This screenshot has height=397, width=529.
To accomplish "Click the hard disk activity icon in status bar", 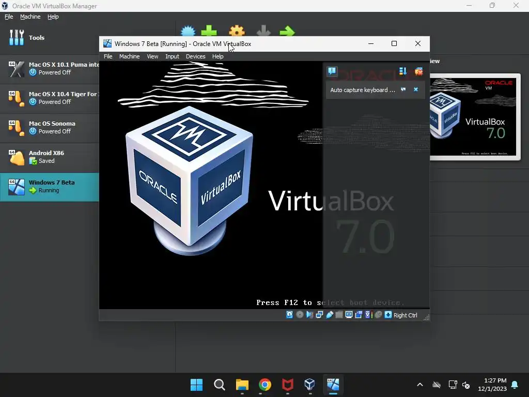I will (x=289, y=315).
